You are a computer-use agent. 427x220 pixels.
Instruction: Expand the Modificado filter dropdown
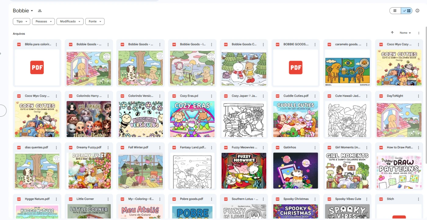tap(70, 22)
